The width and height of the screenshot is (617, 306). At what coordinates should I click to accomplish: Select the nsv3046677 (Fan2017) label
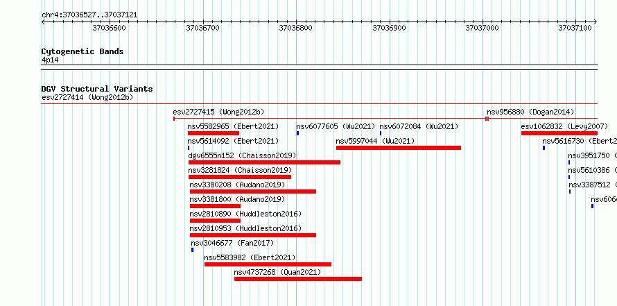pos(232,243)
